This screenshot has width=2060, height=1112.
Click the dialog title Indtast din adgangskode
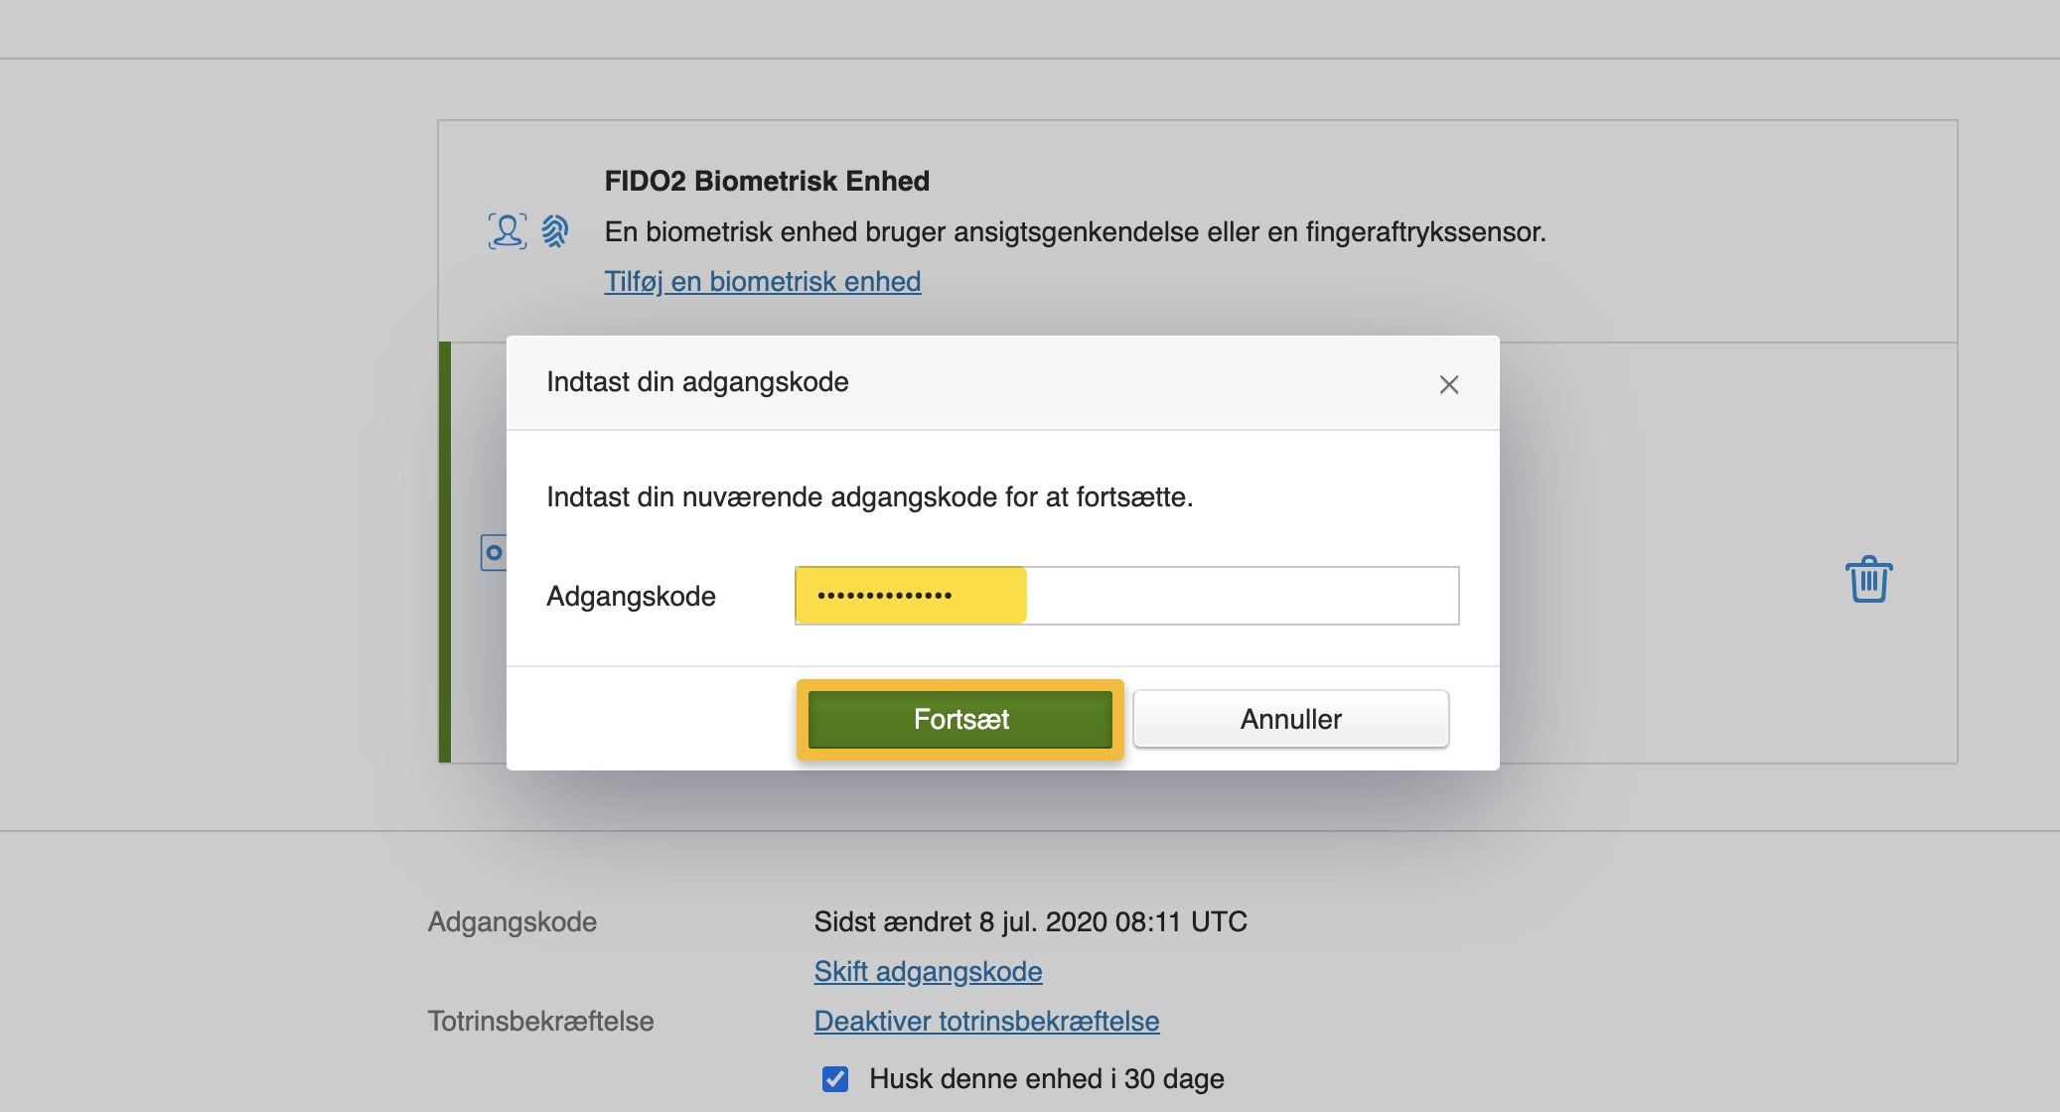[x=697, y=381]
